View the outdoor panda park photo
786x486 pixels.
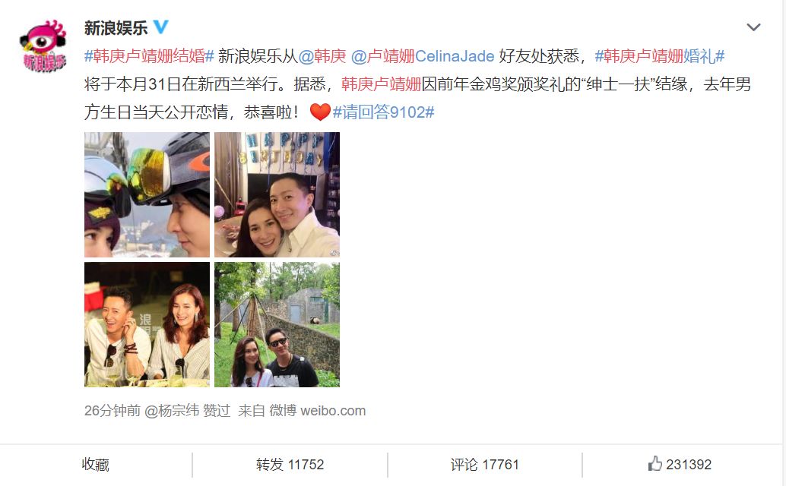(277, 324)
